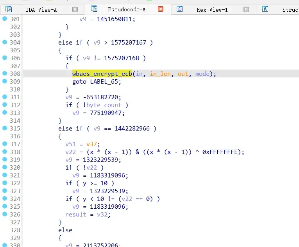299x247 pixels.
Task: Switch to the IDA View-A tab
Action: point(41,9)
